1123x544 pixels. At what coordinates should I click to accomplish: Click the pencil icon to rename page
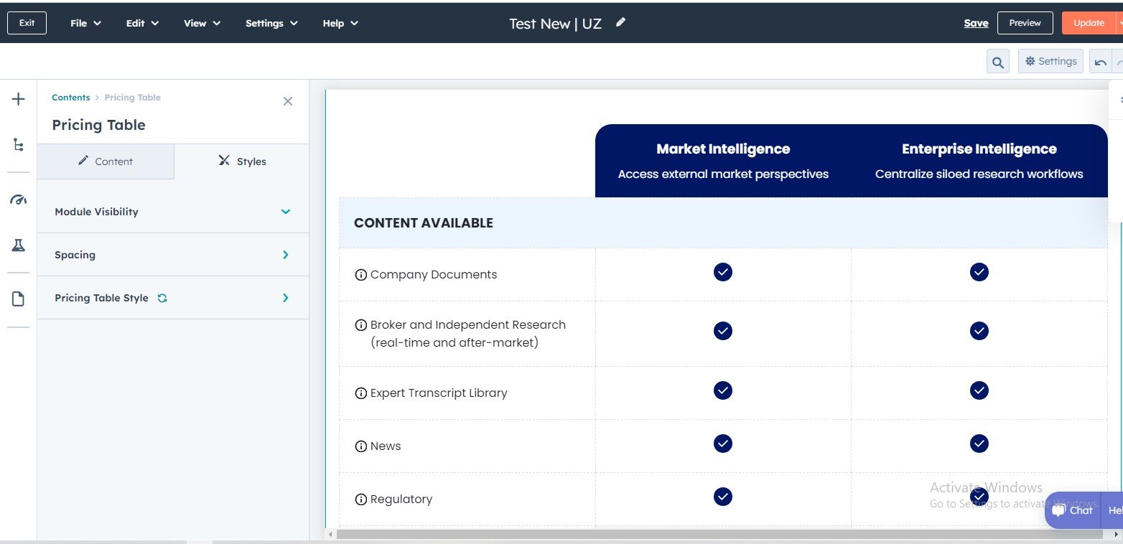[x=620, y=23]
